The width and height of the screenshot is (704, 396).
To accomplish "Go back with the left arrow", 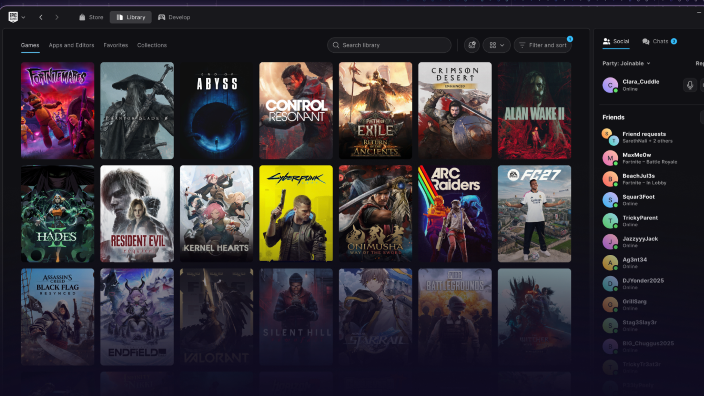I will (41, 17).
